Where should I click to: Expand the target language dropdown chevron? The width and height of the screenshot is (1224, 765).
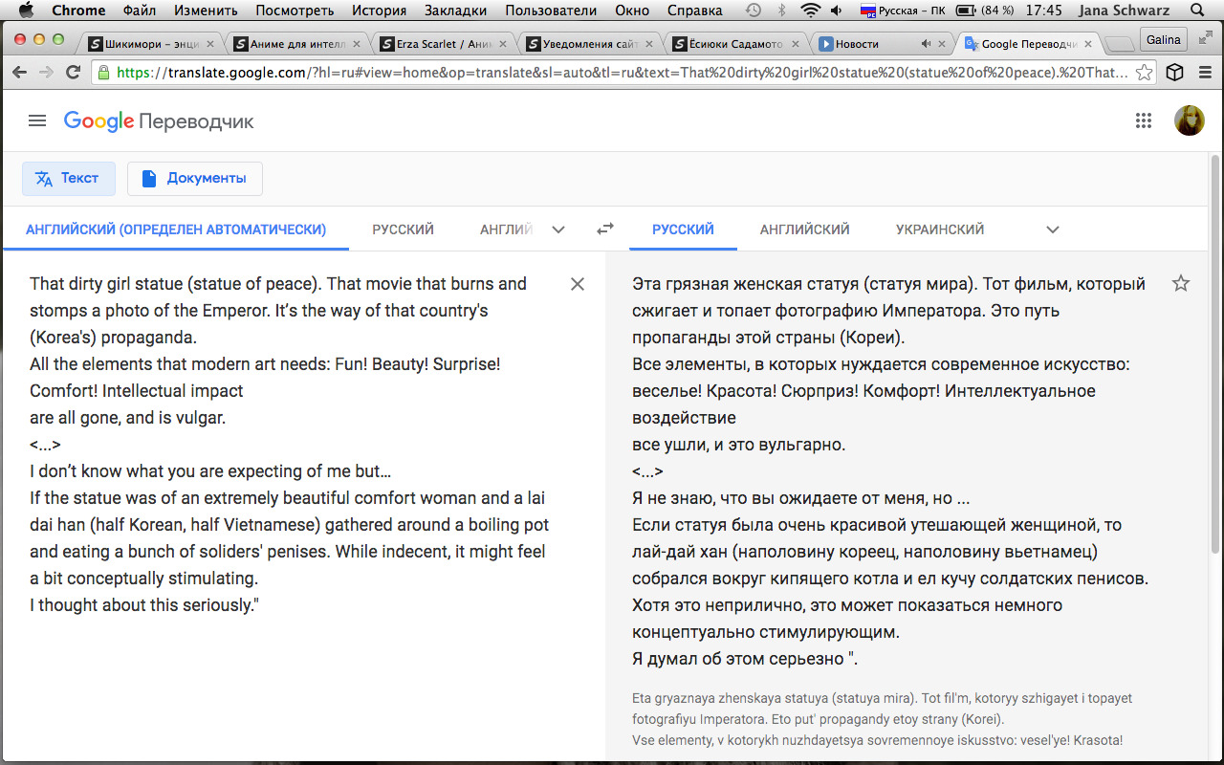[x=1053, y=229]
